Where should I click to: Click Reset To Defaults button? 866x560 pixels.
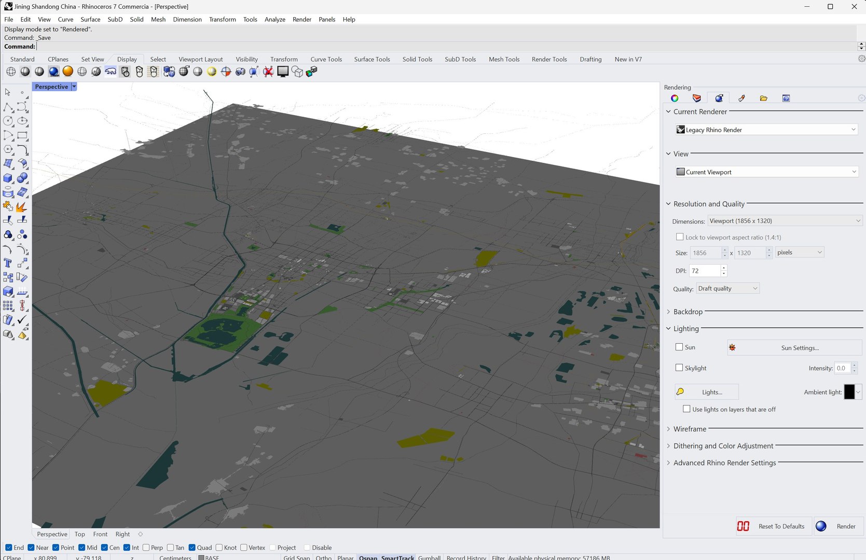(x=774, y=526)
